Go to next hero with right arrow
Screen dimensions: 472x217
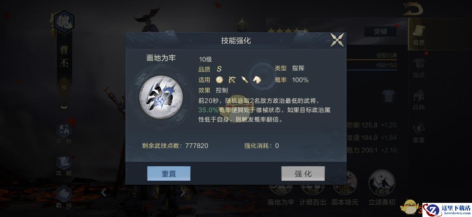coord(183,192)
